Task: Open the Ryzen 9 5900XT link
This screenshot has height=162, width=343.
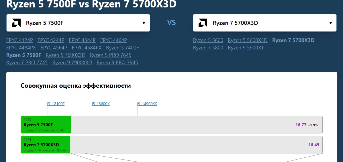Action: [x=246, y=48]
